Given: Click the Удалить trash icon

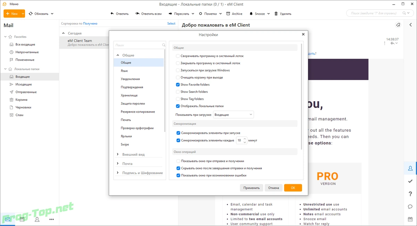Looking at the screenshot, I should pyautogui.click(x=276, y=14).
